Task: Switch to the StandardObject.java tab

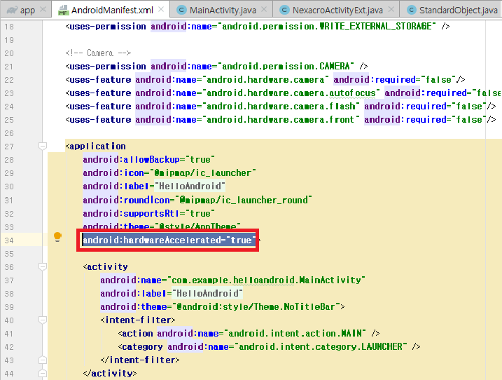Action: 456,11
